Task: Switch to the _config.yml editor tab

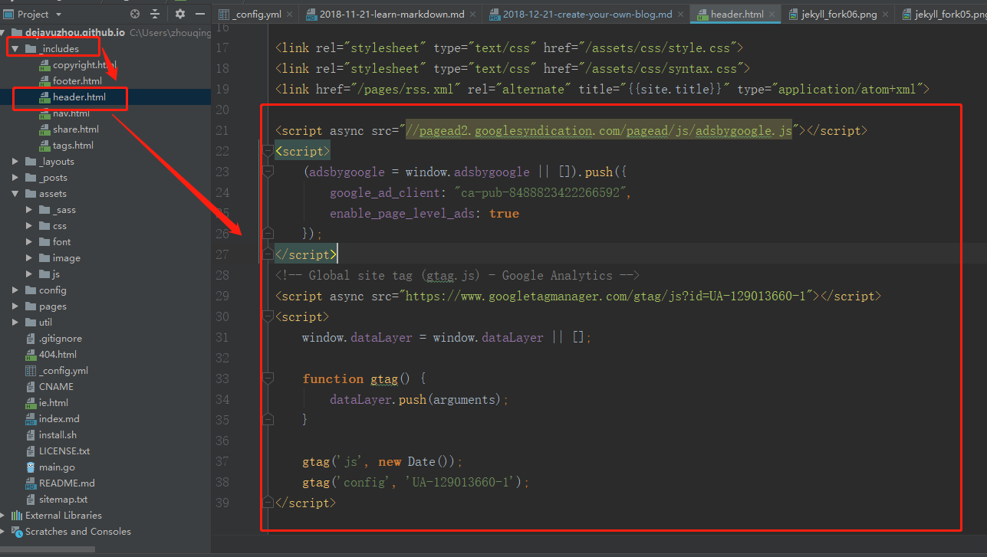Action: (x=256, y=14)
